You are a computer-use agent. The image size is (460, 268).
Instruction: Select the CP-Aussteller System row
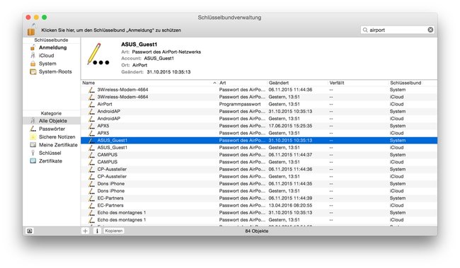tap(259, 169)
